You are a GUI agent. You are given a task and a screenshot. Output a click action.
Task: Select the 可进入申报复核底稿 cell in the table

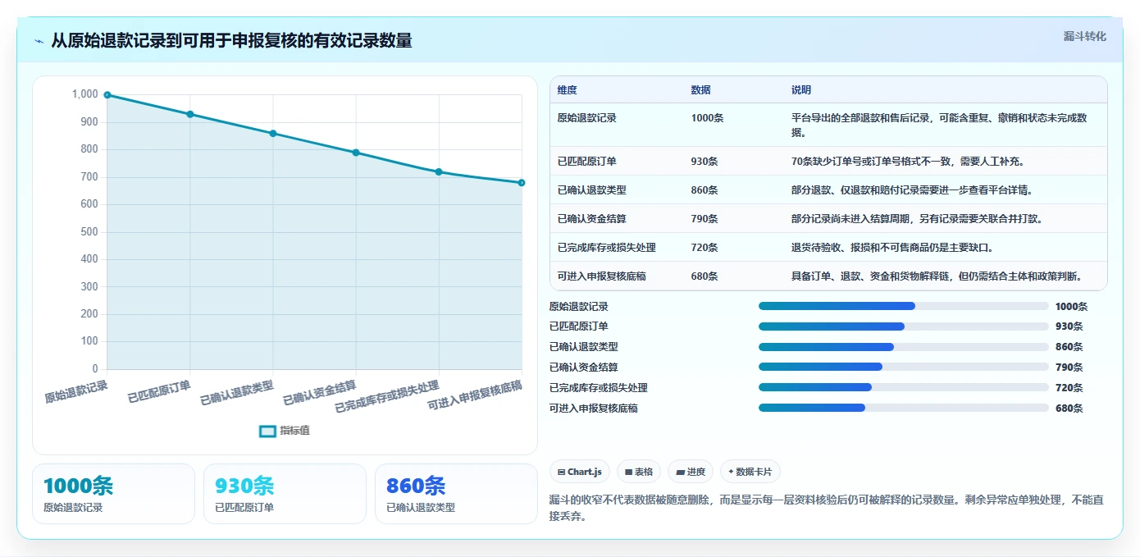coord(602,276)
